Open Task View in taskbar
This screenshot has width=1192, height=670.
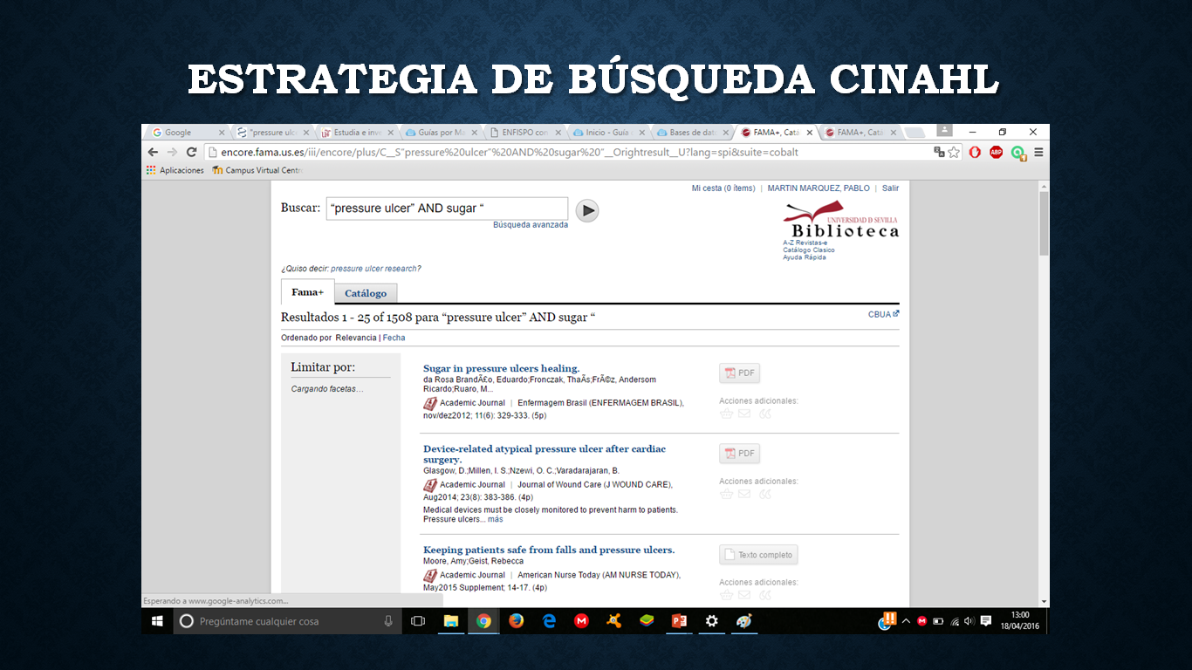point(418,621)
